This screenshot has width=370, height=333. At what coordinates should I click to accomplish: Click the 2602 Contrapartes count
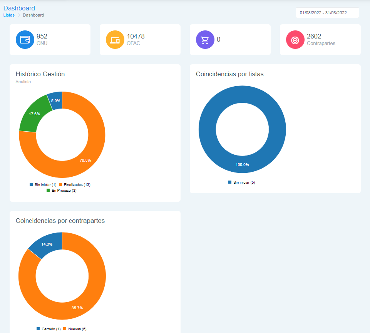(x=314, y=37)
